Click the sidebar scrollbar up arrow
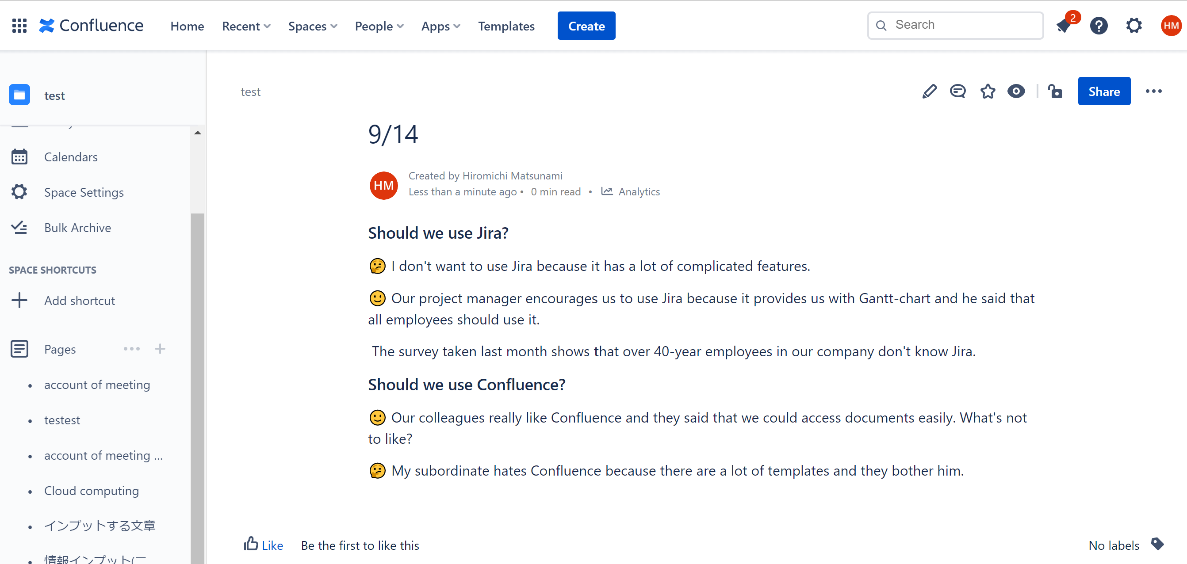1187x564 pixels. (198, 133)
